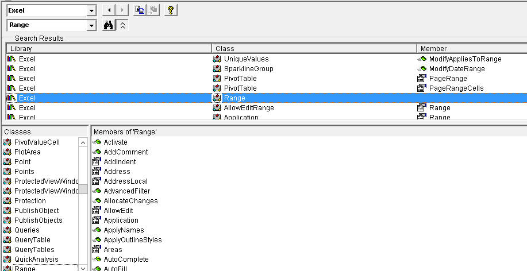Sort results by Member column header
The height and width of the screenshot is (271, 527).
pos(472,49)
